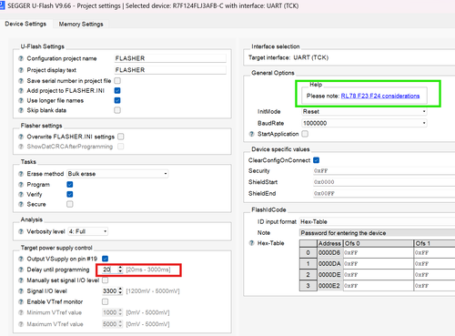Click help icon for Delay until programming

click(21, 270)
